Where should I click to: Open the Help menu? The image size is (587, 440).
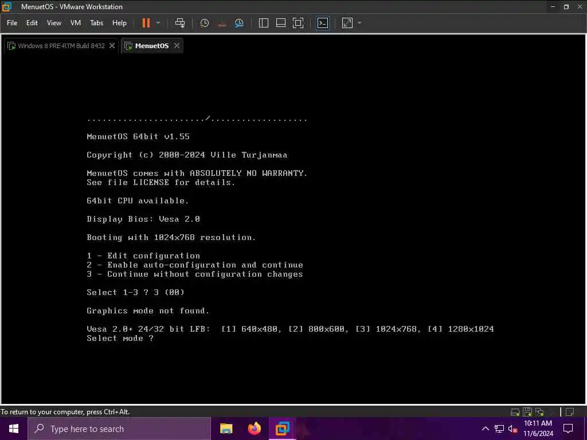(119, 23)
